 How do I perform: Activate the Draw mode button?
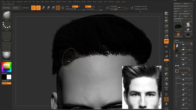38,8
